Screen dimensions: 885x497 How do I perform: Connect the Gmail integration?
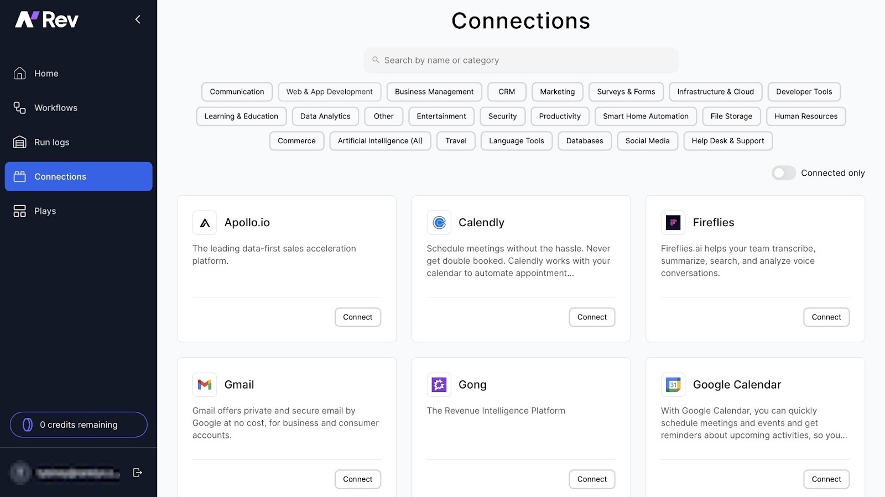click(357, 479)
